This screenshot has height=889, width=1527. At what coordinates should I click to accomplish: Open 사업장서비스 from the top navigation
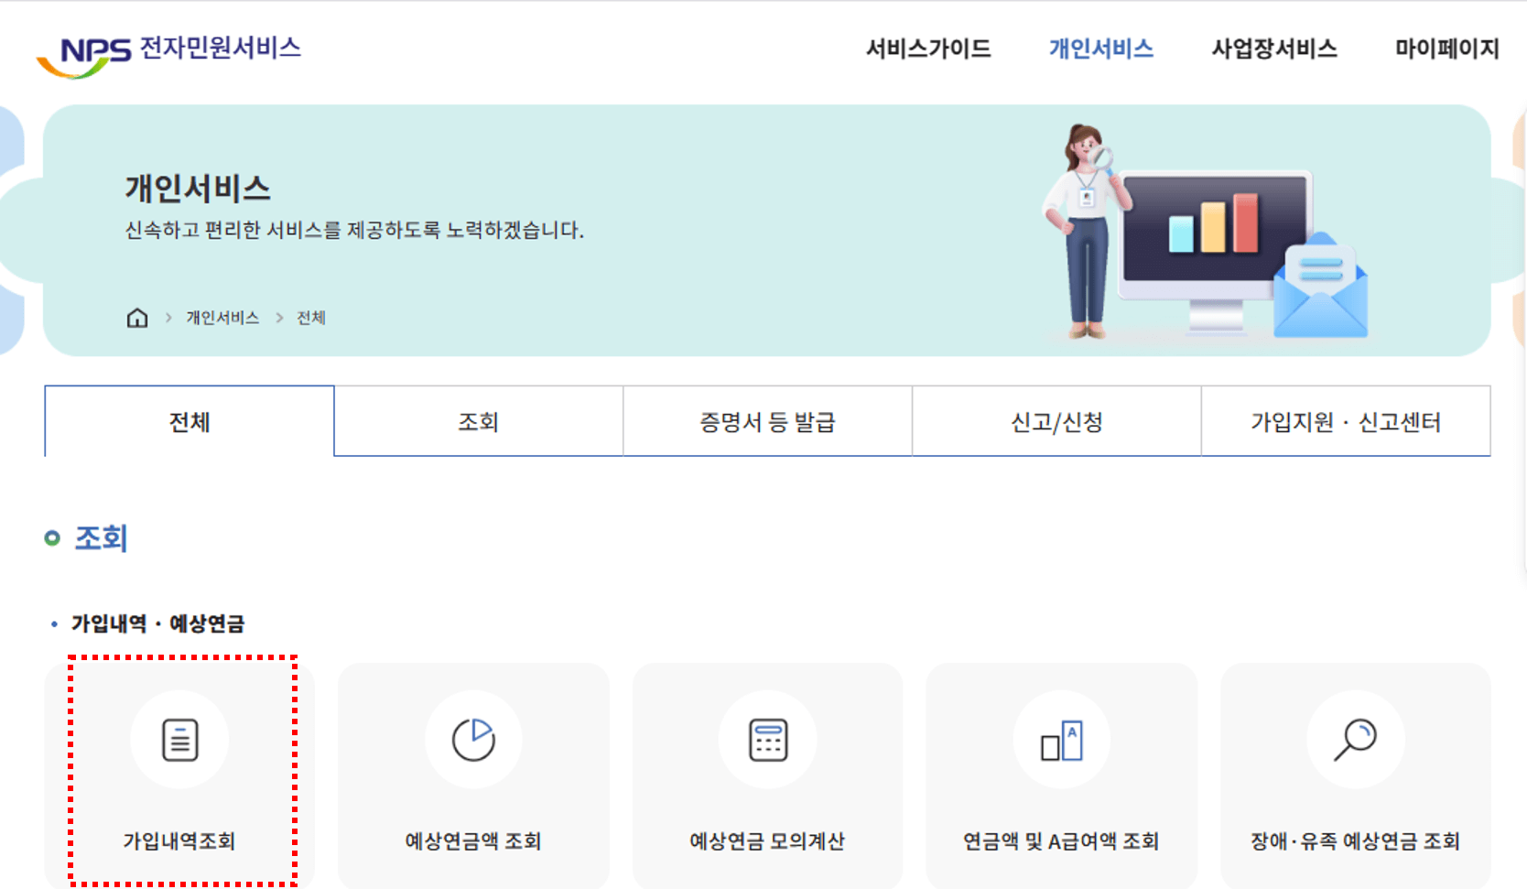click(1274, 49)
